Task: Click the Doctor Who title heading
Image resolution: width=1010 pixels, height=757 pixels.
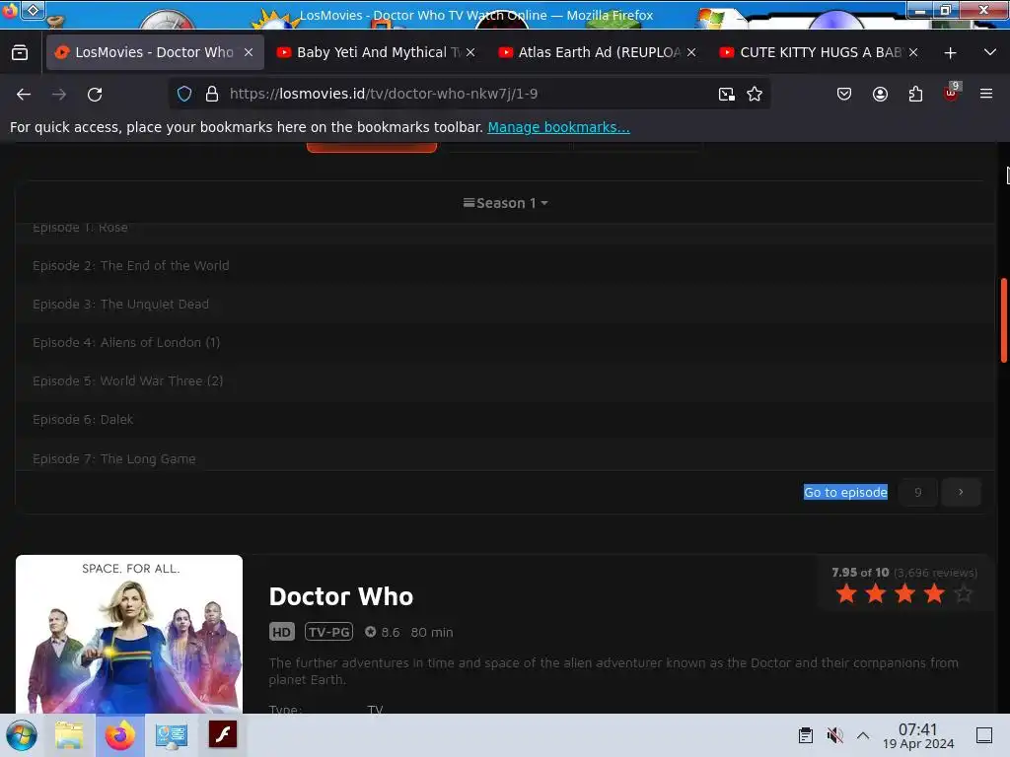Action: (340, 596)
